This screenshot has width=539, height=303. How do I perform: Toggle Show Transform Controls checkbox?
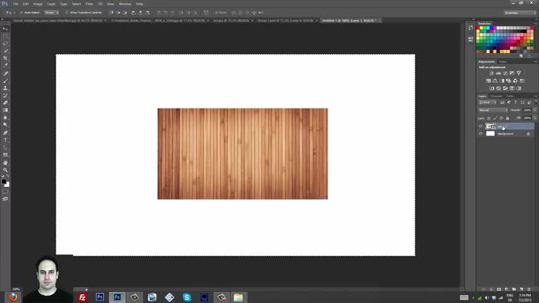(x=67, y=13)
